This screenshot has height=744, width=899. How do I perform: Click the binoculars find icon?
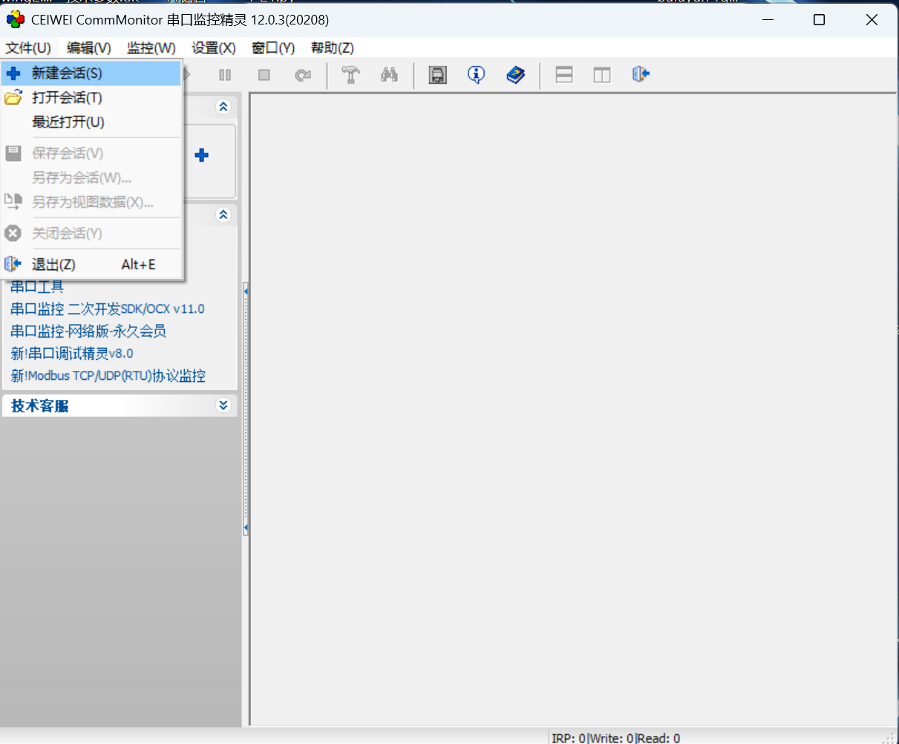pos(389,75)
